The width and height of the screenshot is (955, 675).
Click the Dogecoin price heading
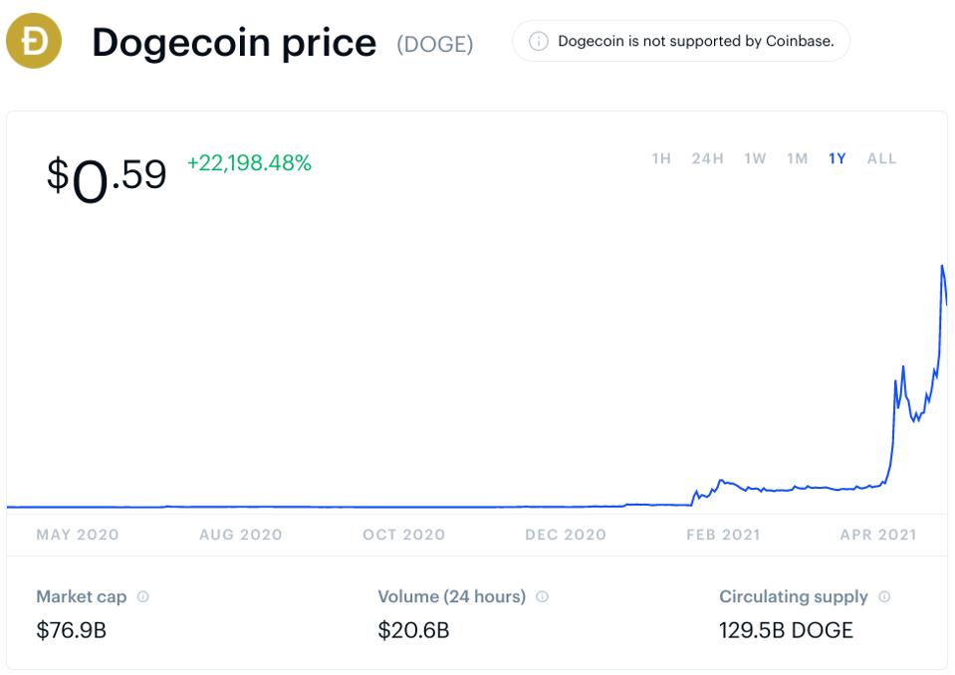[234, 42]
